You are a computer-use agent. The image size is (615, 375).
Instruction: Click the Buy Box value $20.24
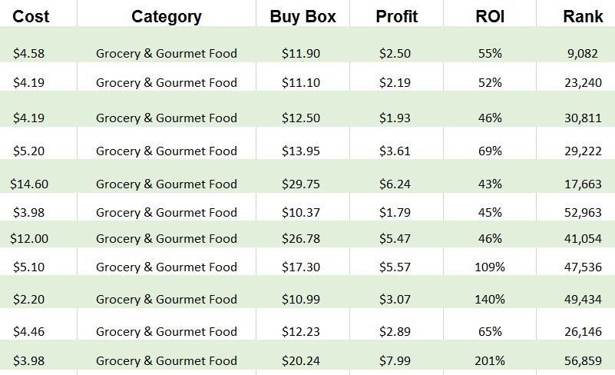(301, 360)
